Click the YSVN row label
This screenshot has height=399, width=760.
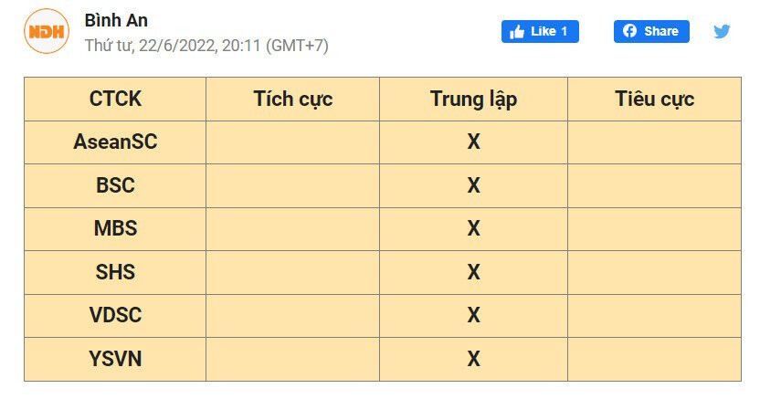click(115, 359)
